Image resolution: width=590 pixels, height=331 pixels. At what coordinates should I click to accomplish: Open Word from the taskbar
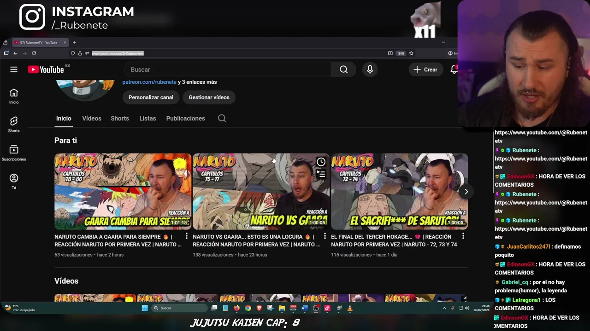point(305,308)
